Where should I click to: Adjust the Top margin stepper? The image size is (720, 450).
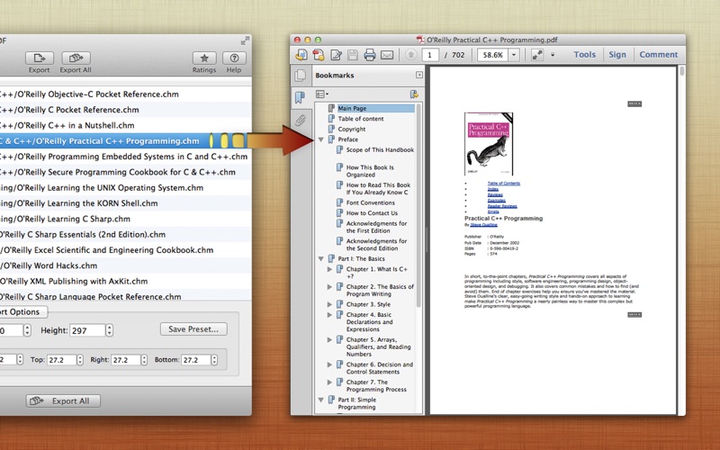point(80,360)
